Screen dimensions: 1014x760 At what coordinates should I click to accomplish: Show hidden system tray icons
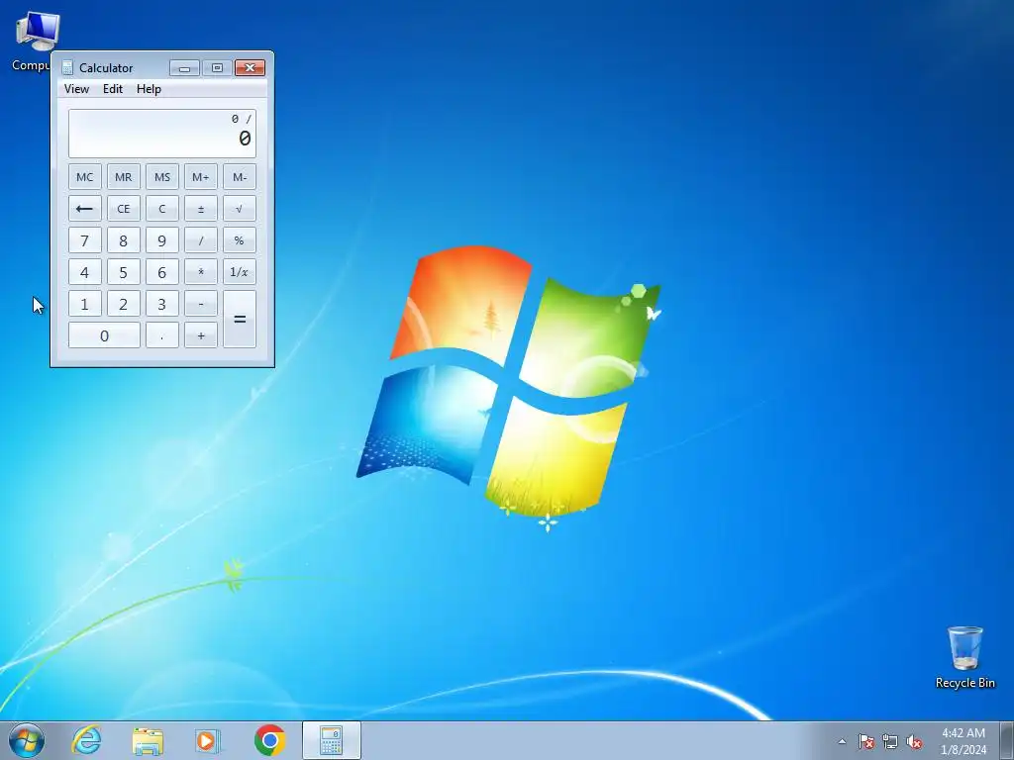click(x=842, y=741)
